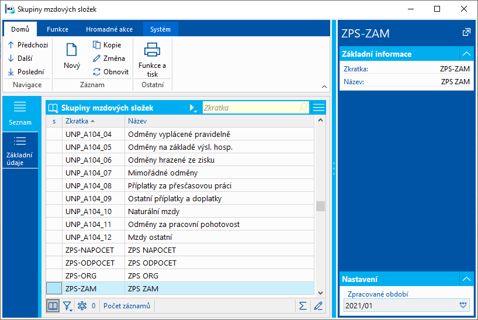
Task: Open the Hromadné akce tab
Action: (x=109, y=29)
